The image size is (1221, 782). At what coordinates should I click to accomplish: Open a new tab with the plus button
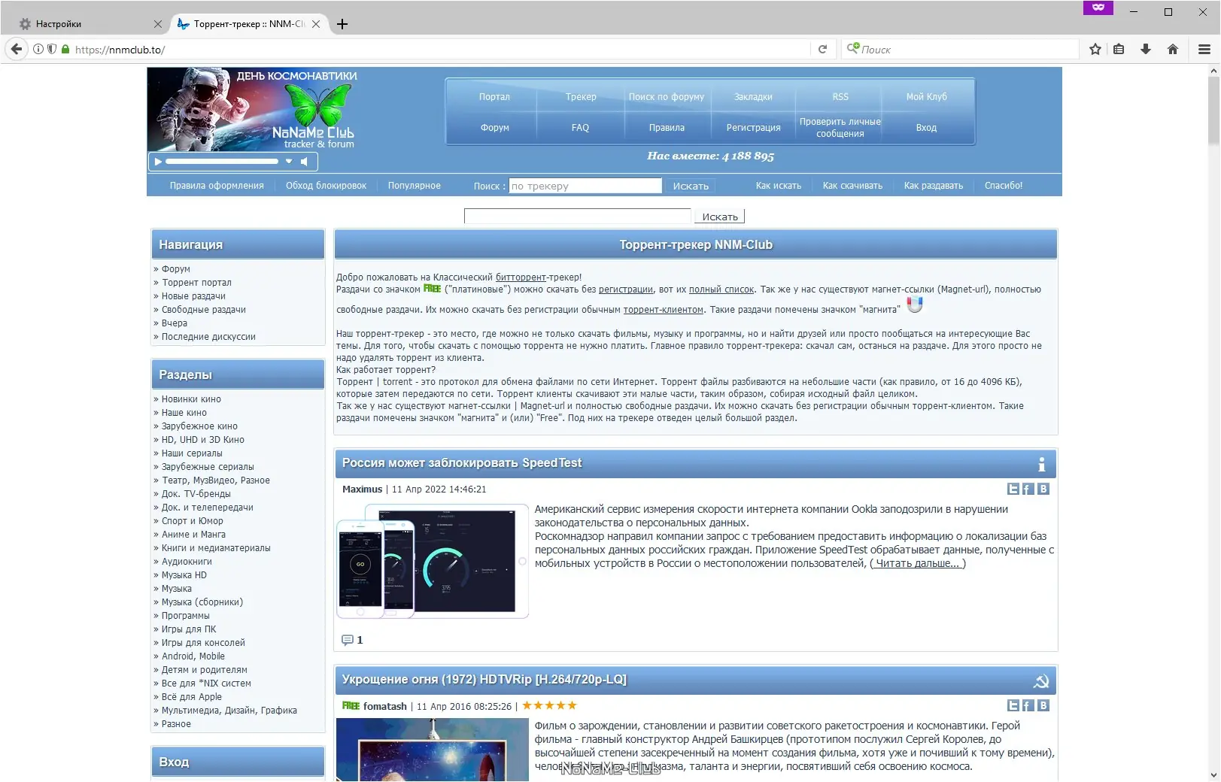click(x=342, y=24)
